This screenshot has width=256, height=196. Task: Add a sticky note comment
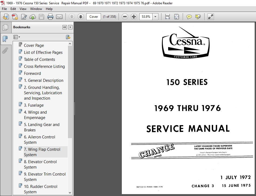coord(189,17)
